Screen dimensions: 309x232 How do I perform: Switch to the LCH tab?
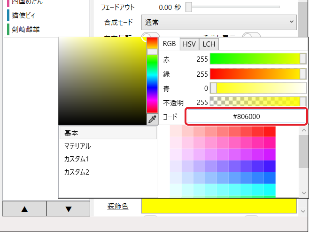click(209, 44)
